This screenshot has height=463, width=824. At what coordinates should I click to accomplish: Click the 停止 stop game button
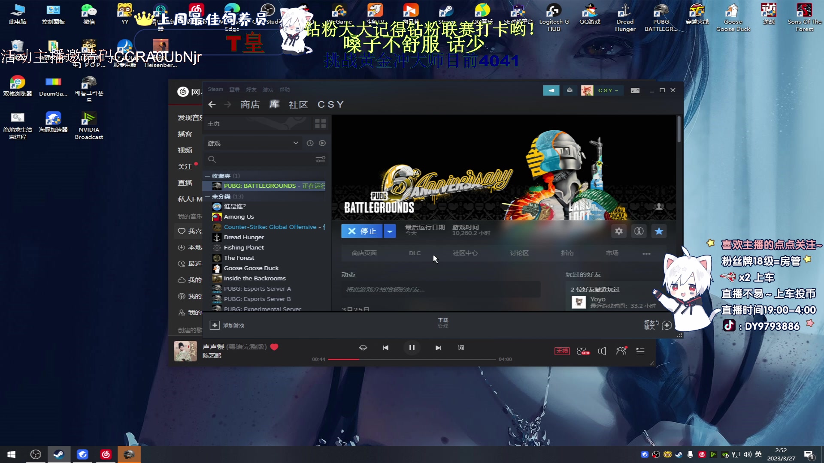[x=362, y=231]
